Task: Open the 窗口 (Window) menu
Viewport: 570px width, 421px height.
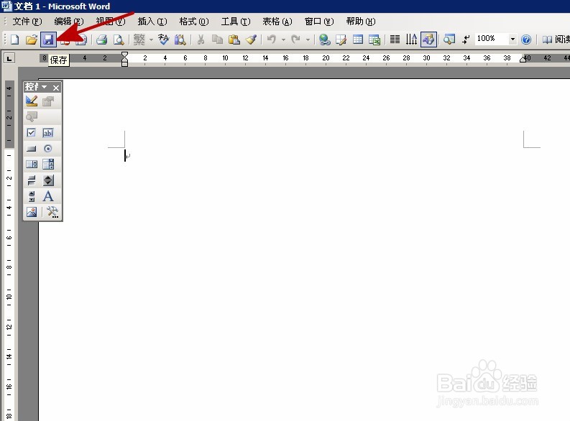Action: [319, 22]
